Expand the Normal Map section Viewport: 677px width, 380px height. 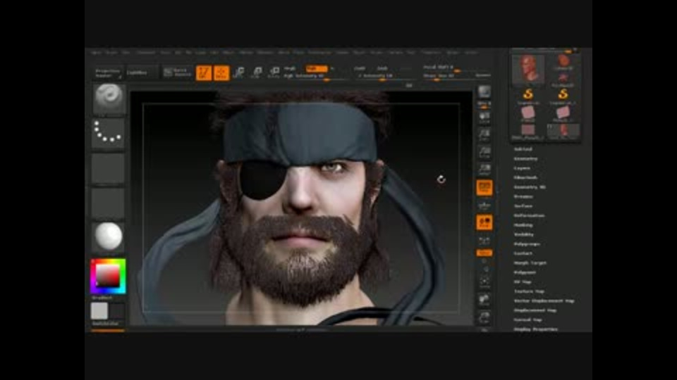click(x=527, y=319)
